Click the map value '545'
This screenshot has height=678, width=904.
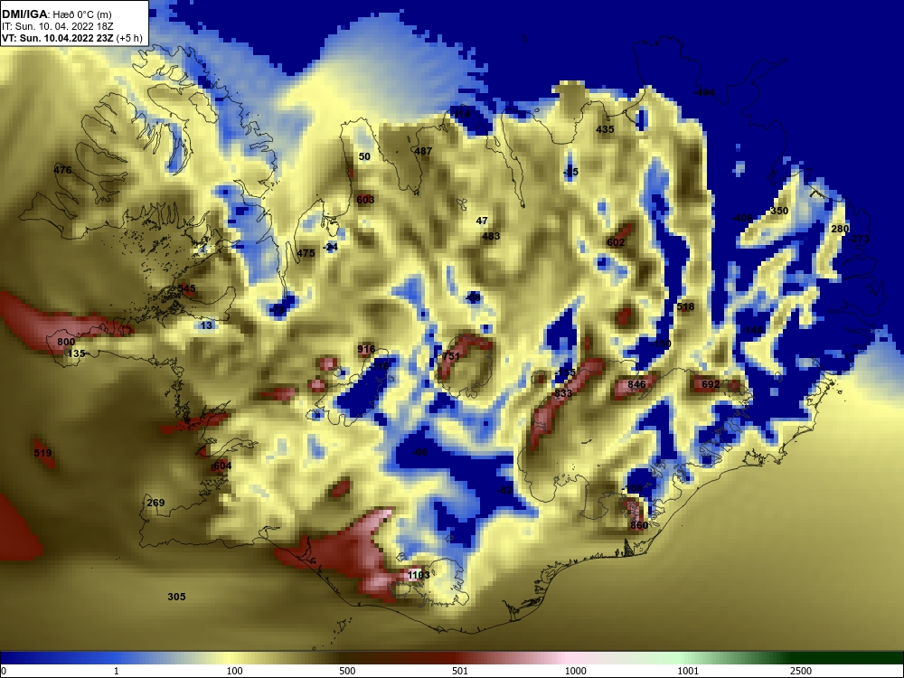(187, 288)
